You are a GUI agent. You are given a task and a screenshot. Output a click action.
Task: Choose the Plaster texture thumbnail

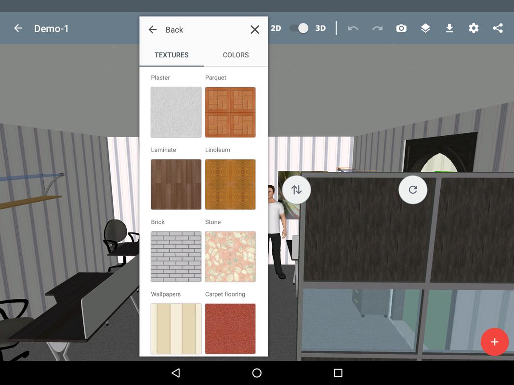coord(176,112)
